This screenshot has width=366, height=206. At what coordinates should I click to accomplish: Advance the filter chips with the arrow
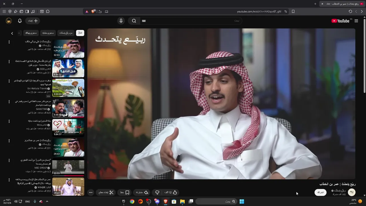coord(12,33)
